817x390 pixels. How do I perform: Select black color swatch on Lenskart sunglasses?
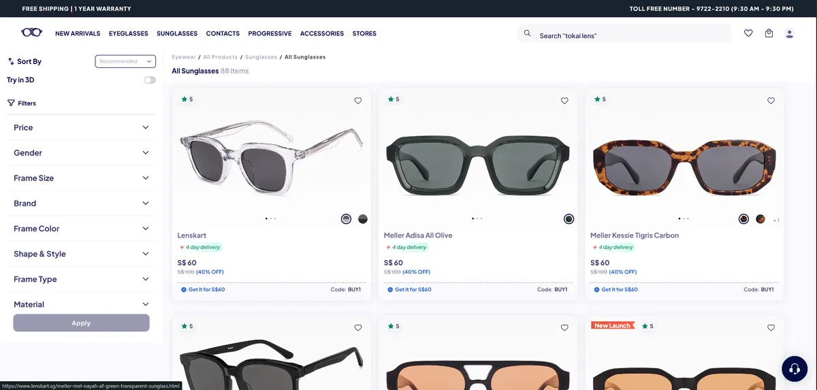363,219
